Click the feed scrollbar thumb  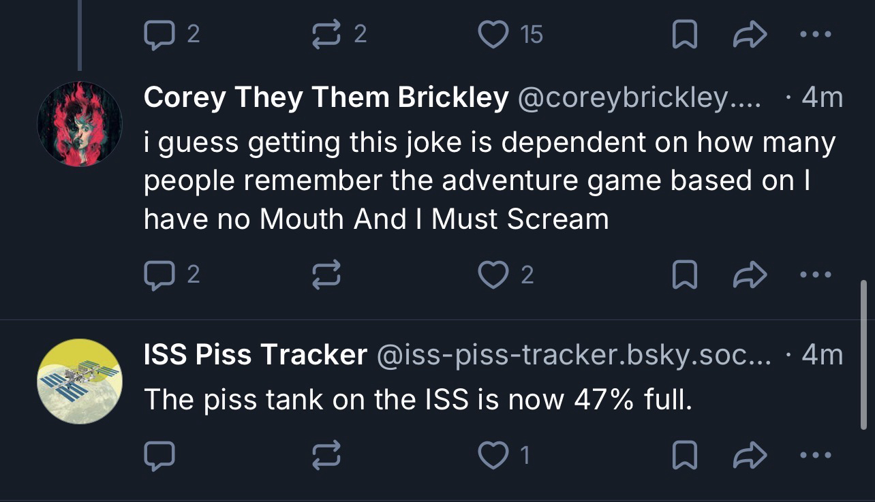click(864, 354)
